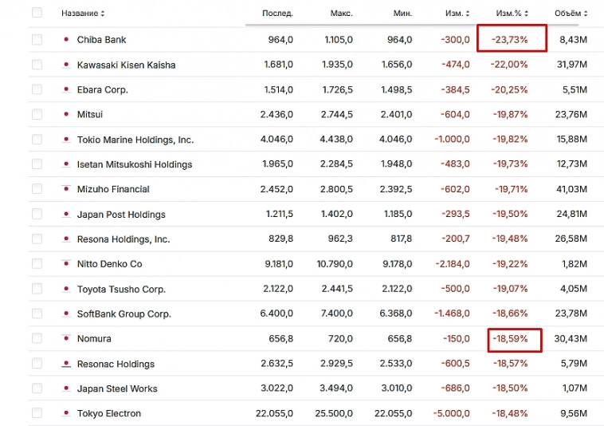Tick the checkbox for SoftBank Group Corp.

point(37,314)
